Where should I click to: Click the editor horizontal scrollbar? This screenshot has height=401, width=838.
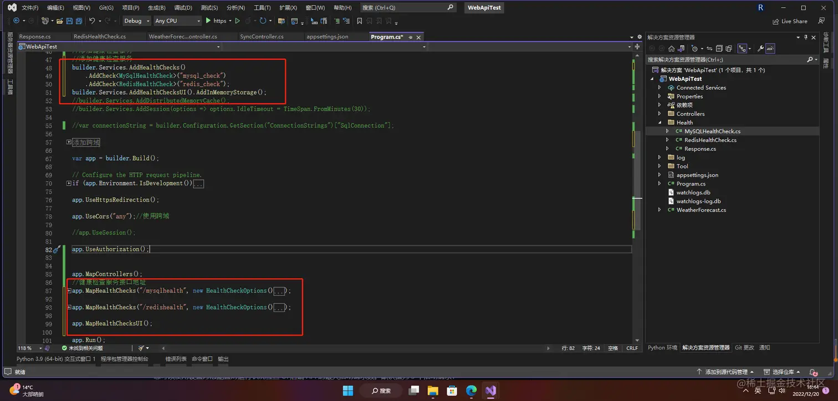coord(355,348)
